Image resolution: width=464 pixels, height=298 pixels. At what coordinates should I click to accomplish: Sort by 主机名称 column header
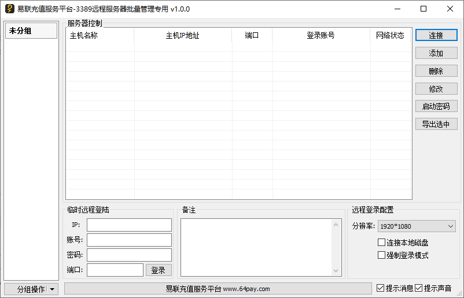pyautogui.click(x=100, y=35)
